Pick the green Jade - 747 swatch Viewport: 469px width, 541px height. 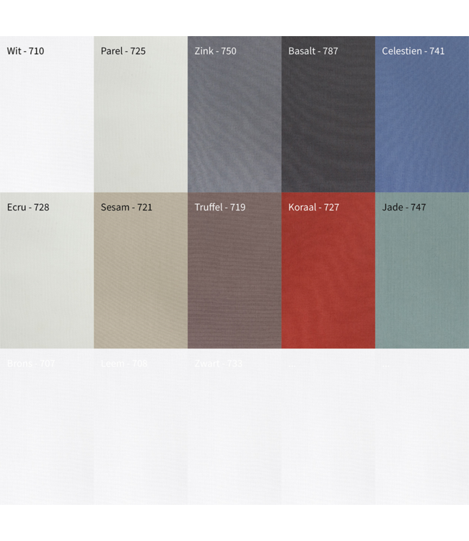tap(422, 278)
